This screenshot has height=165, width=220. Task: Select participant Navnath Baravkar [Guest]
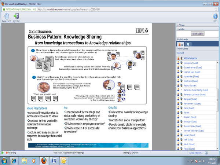click(194, 131)
